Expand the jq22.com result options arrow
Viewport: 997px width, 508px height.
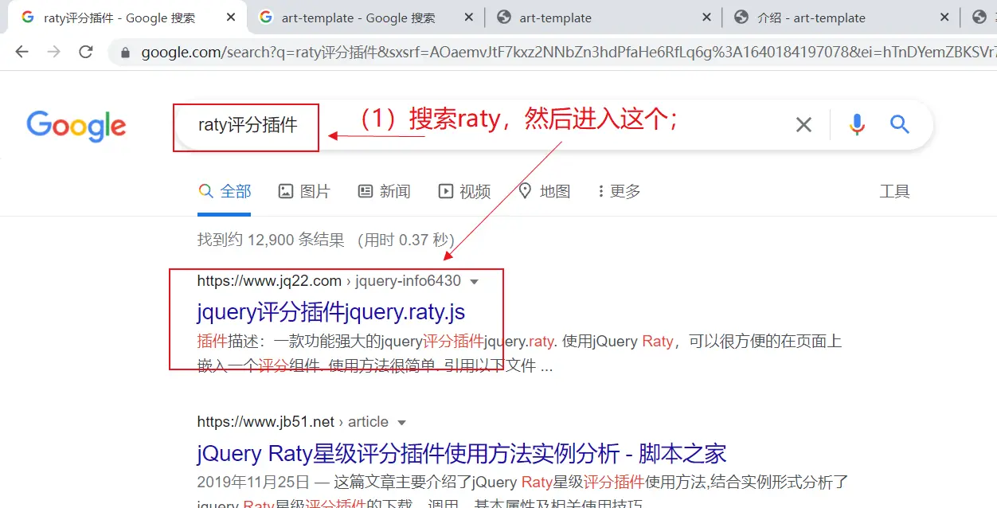475,282
